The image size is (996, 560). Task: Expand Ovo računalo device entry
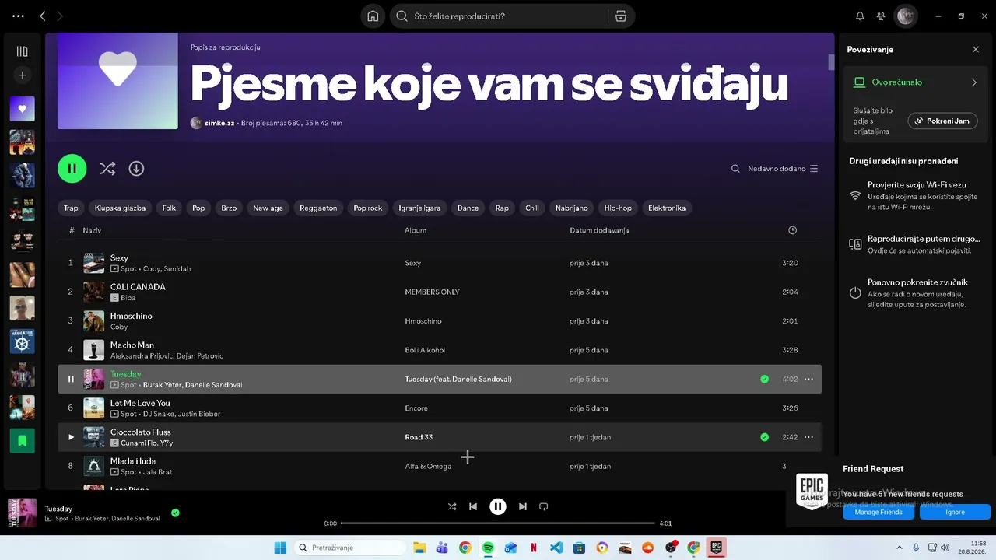pos(916,82)
